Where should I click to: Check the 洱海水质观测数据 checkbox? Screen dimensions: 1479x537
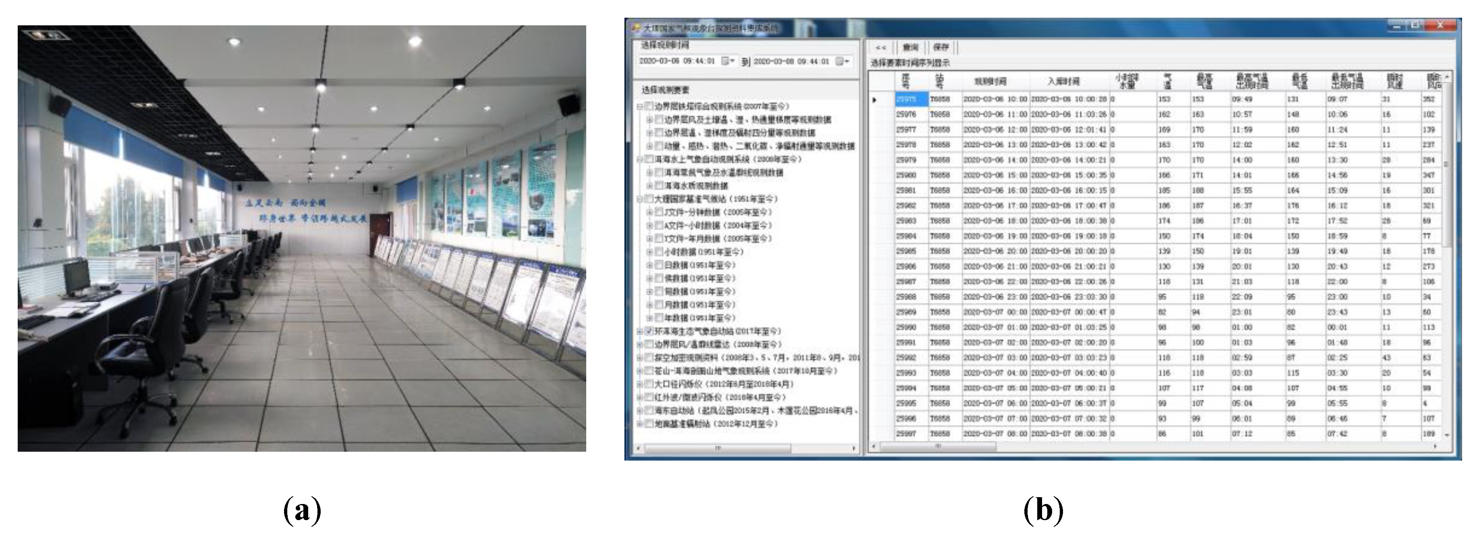[659, 185]
